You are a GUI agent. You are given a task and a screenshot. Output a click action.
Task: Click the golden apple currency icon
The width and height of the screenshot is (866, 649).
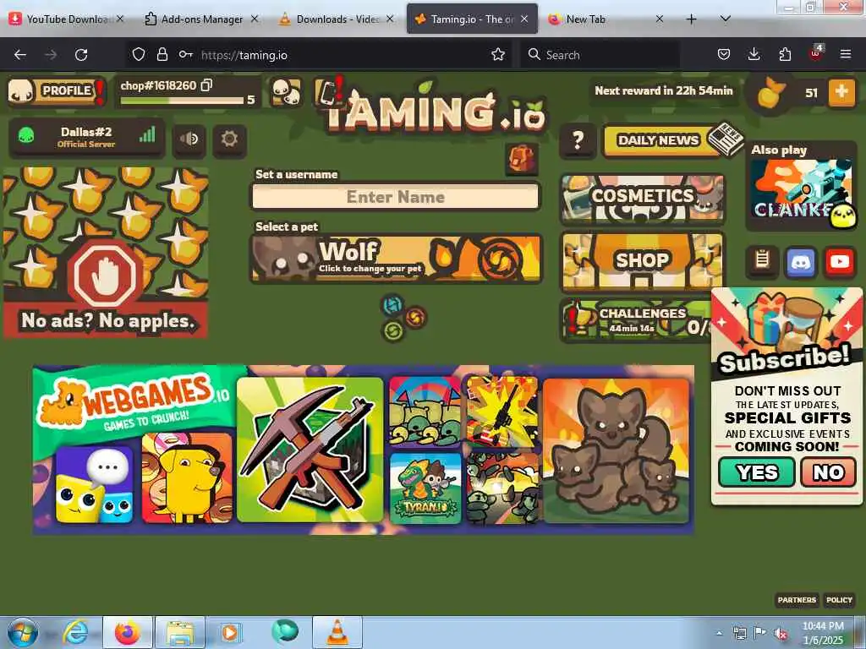pos(770,93)
